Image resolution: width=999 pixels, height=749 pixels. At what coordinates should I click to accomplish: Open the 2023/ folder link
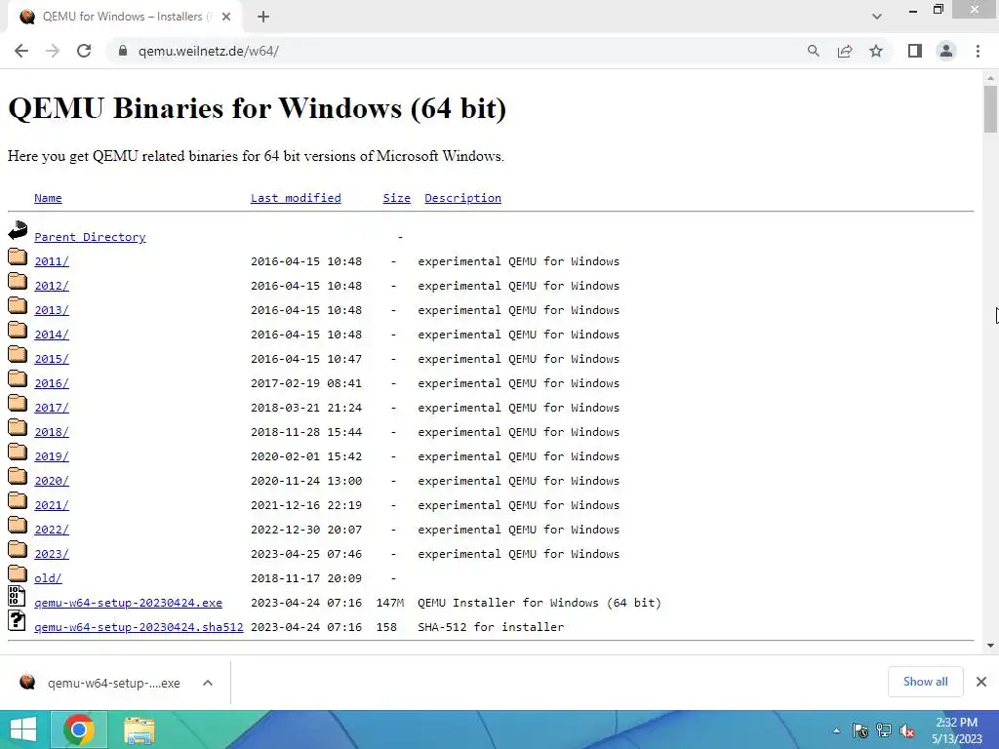pyautogui.click(x=52, y=554)
